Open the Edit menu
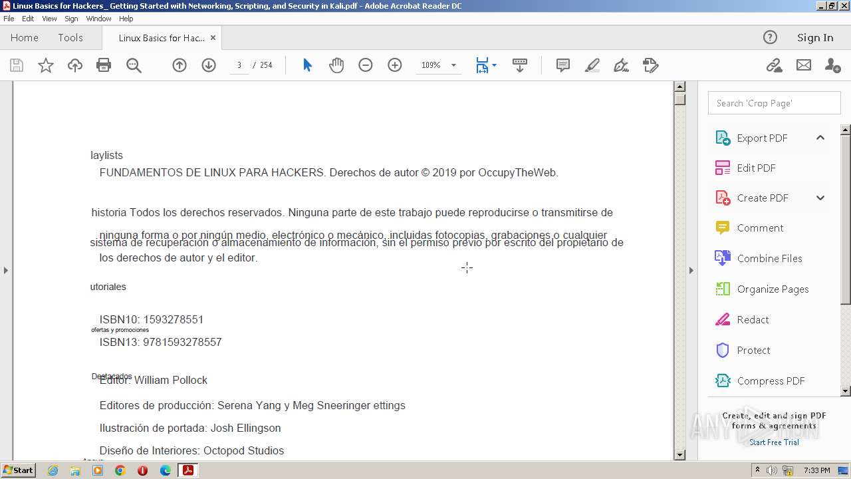 28,19
